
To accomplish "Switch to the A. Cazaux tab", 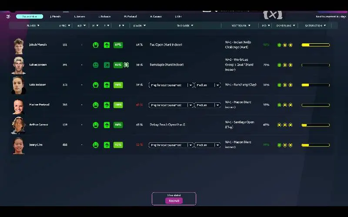I will click(x=156, y=16).
